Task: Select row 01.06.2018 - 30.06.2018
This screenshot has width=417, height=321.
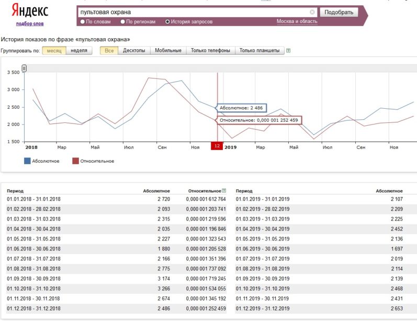Action: (116, 249)
